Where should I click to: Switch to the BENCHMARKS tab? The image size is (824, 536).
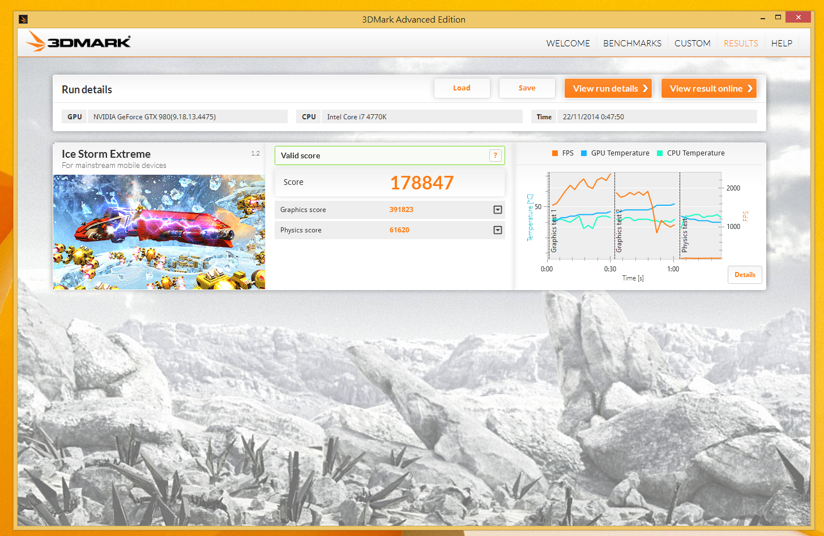tap(632, 43)
